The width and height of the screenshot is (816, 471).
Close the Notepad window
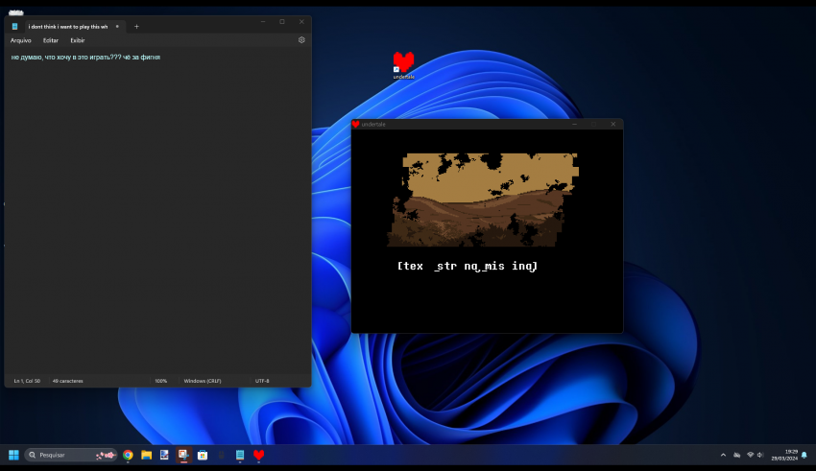[x=301, y=22]
